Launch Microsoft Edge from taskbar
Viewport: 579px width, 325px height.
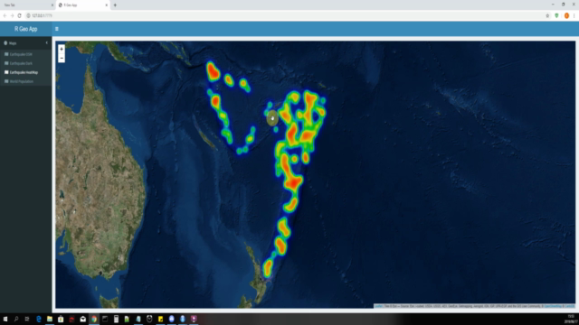38,319
